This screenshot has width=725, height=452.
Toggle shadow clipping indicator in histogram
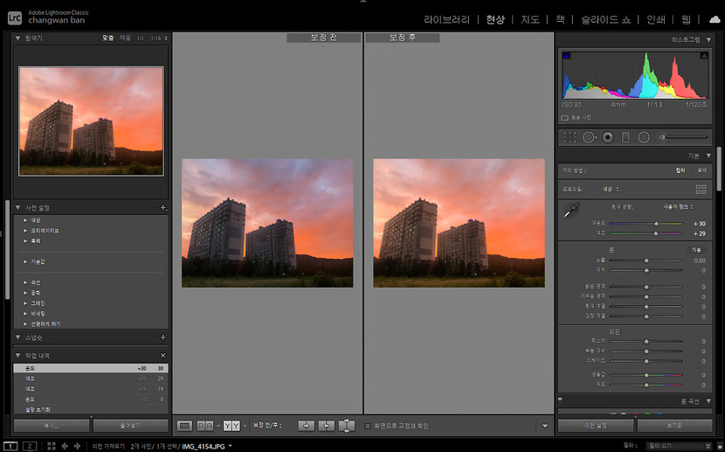[x=566, y=56]
